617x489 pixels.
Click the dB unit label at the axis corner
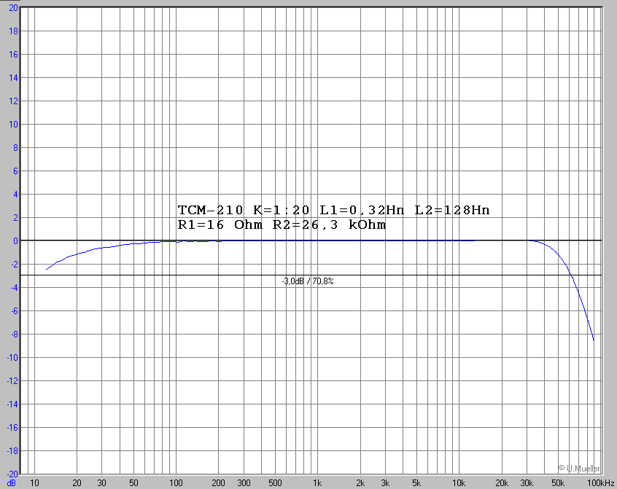[12, 482]
